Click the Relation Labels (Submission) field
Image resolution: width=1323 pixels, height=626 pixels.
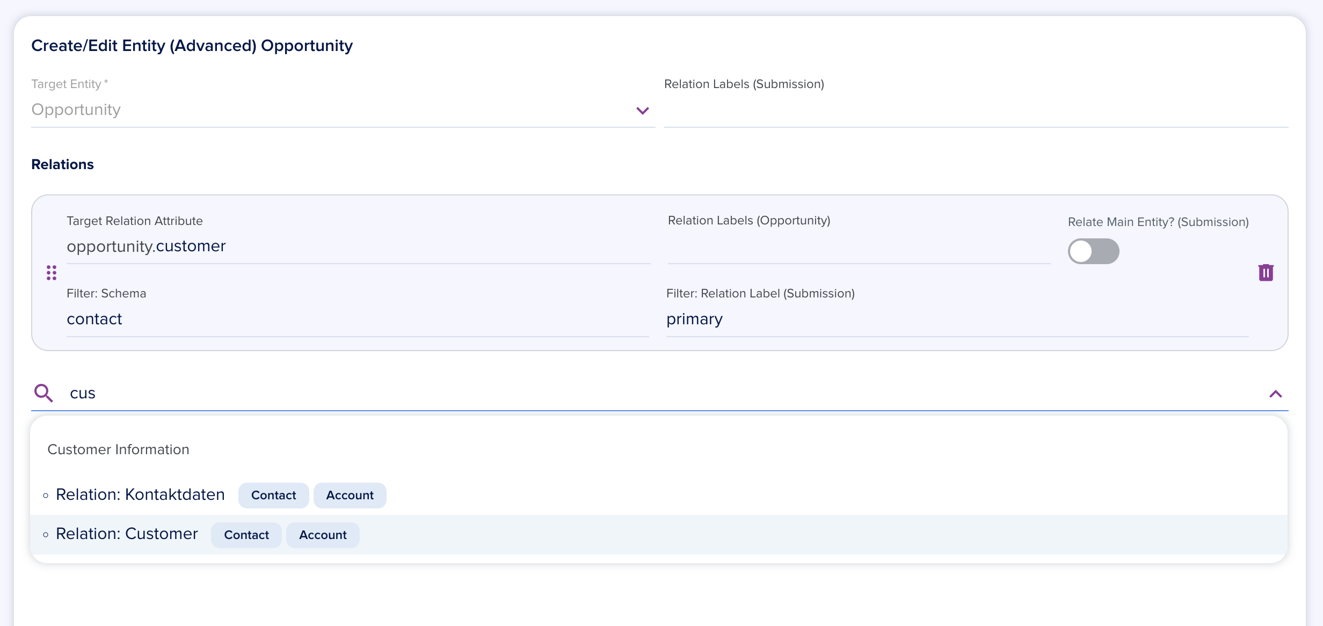click(x=976, y=111)
